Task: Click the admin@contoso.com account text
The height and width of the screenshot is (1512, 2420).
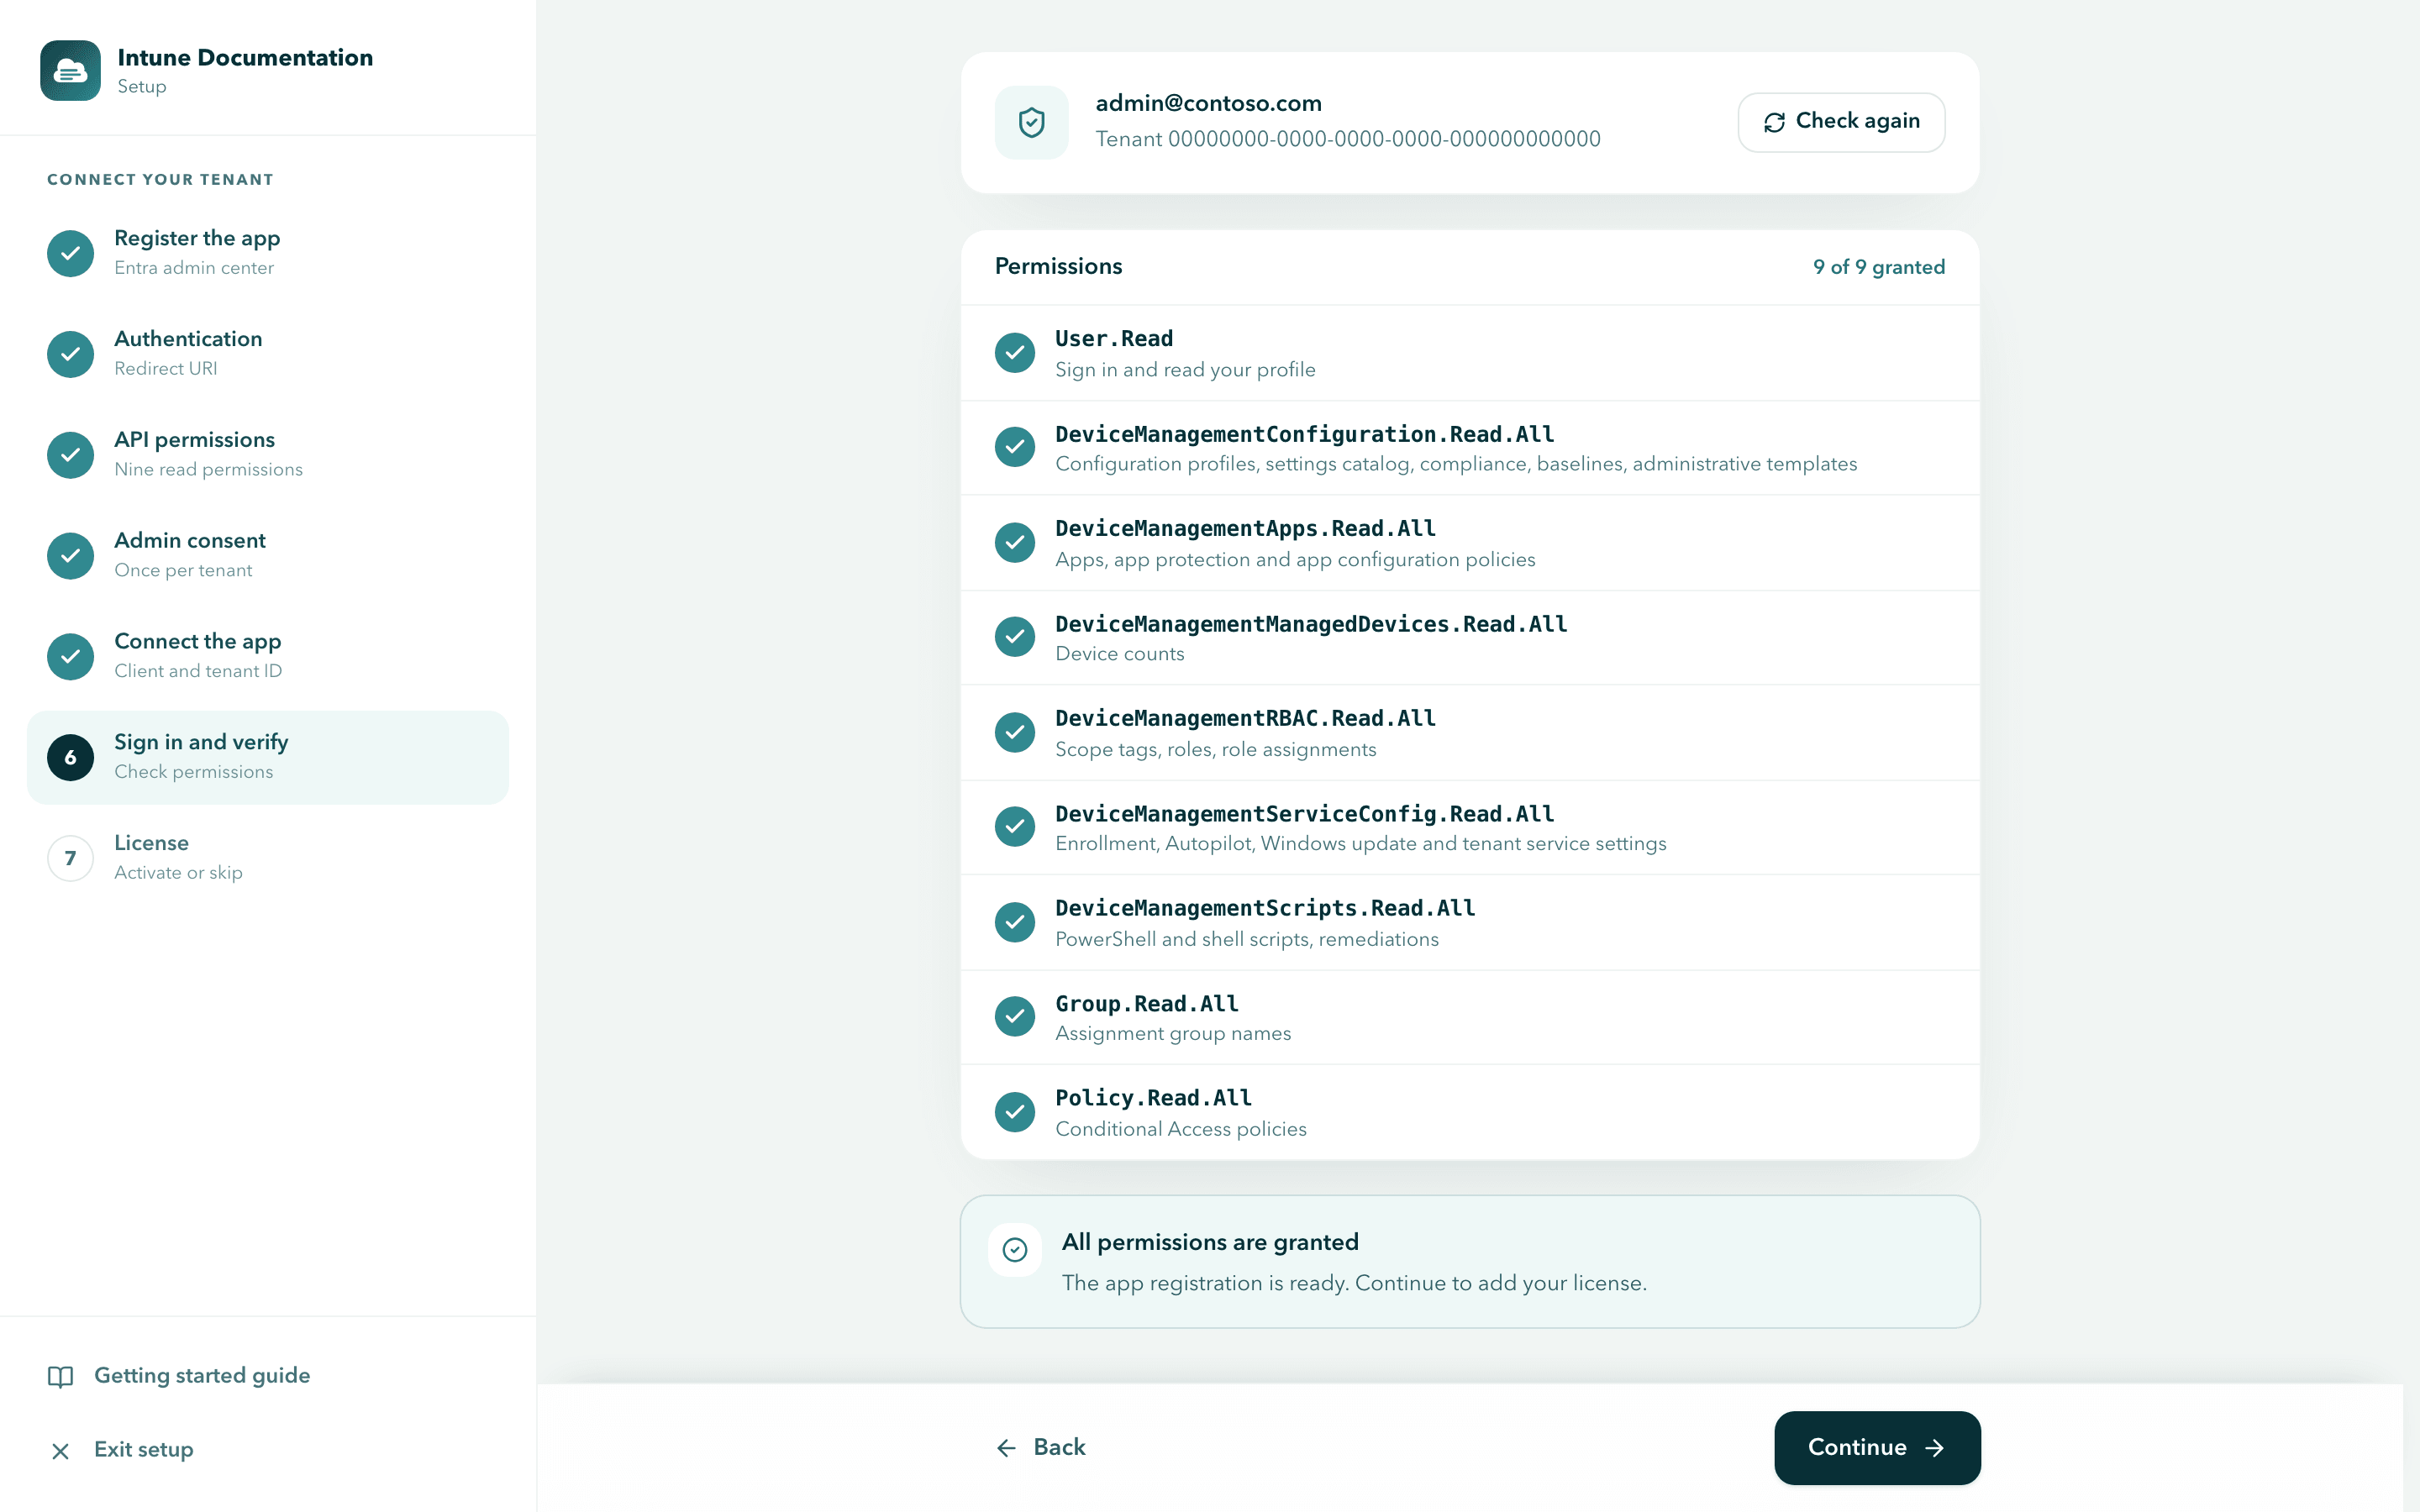Action: coord(1208,103)
